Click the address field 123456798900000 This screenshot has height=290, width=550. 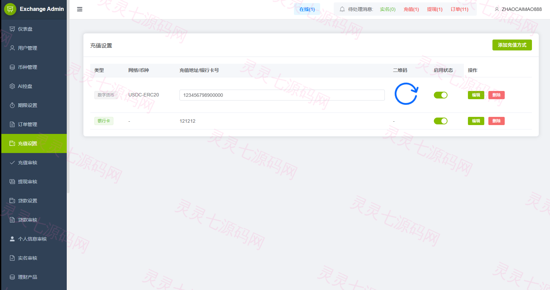coord(282,95)
